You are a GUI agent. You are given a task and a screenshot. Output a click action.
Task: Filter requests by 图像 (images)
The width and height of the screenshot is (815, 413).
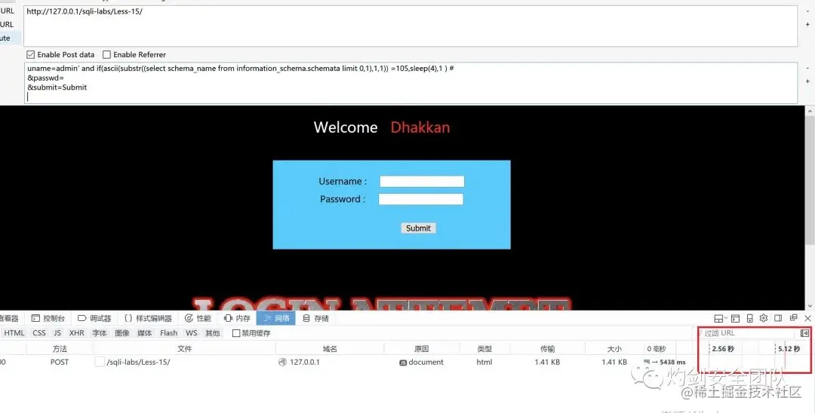click(x=122, y=333)
